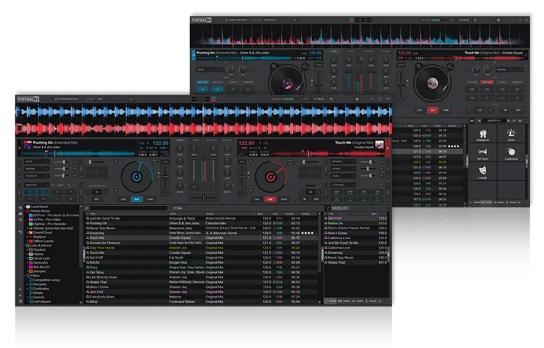Toggle play/pause on the back window's right deck
Viewport: 544px width, 348px height.
tap(432, 110)
